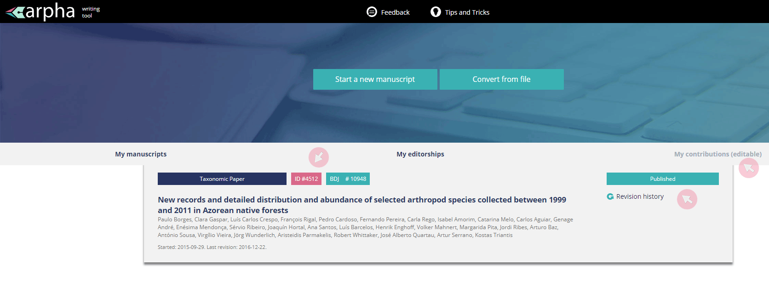Image resolution: width=769 pixels, height=283 pixels.
Task: Click the ID #4512 badge
Action: (x=306, y=179)
